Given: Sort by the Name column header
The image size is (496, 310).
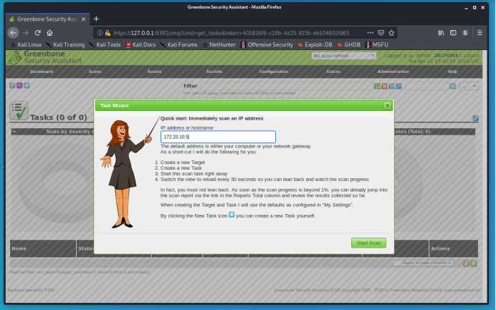Looking at the screenshot, I should click(19, 248).
